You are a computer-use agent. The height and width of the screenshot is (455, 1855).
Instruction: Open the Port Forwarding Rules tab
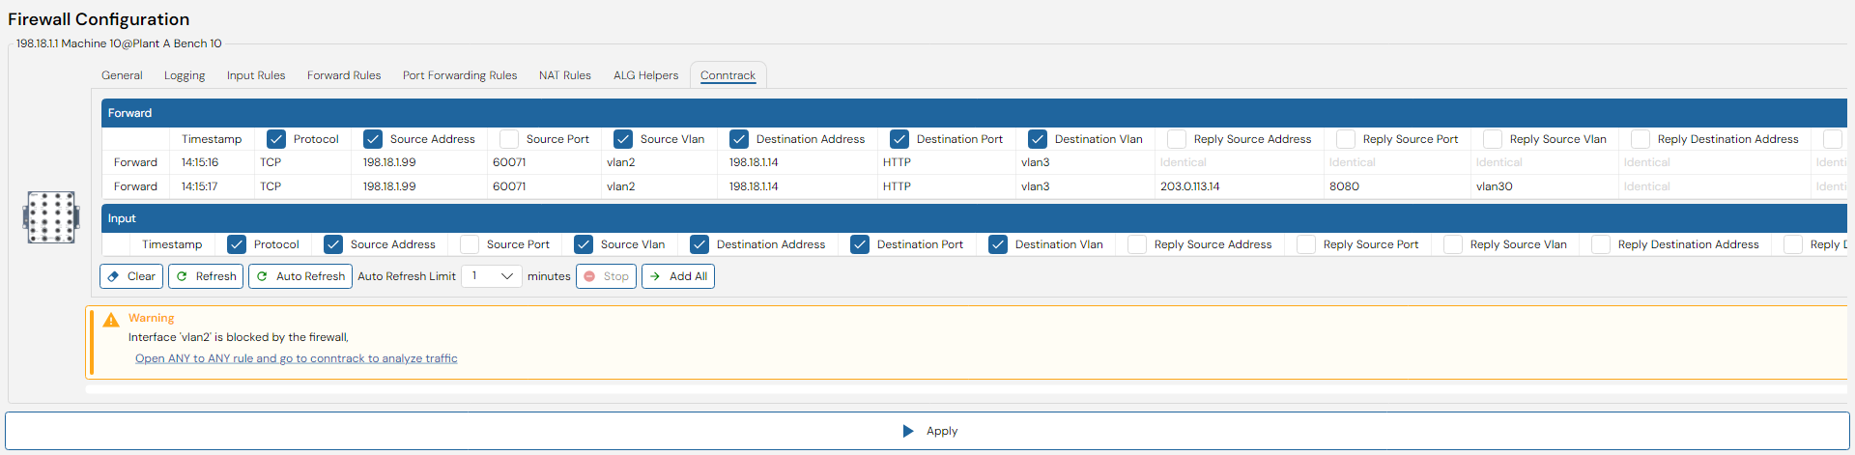coord(460,75)
